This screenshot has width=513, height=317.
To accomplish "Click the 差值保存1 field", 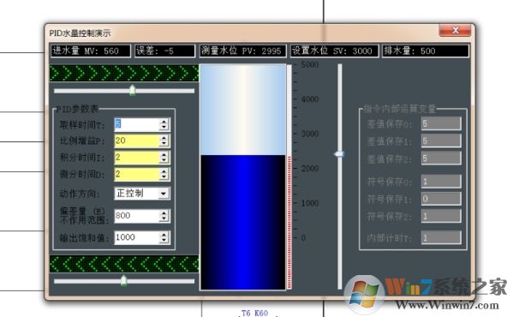I will (x=441, y=141).
